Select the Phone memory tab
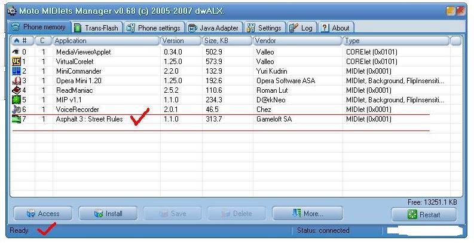Screen dimensions: 474x243 tap(39, 27)
